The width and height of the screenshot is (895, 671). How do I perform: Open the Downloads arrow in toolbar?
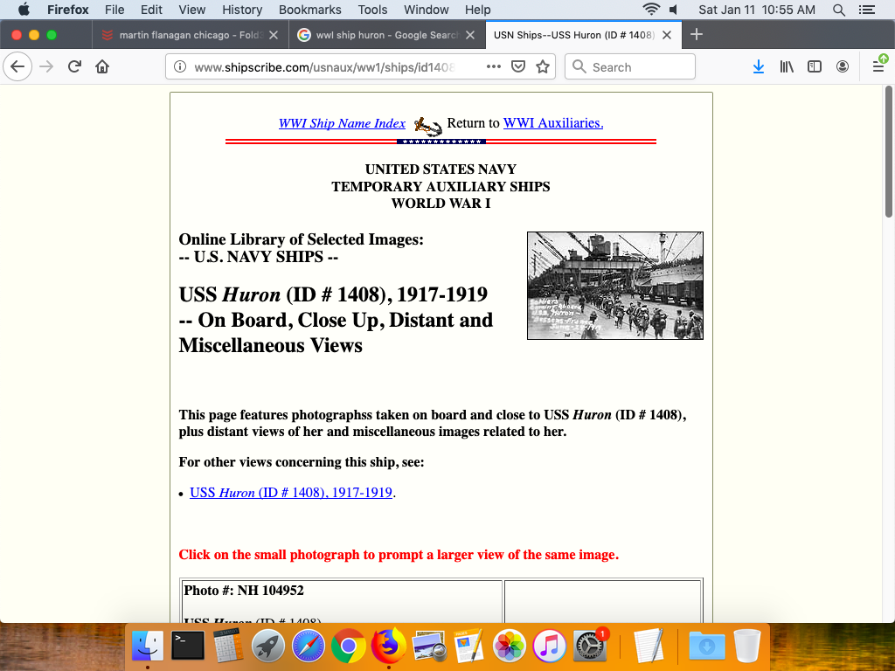pos(759,66)
